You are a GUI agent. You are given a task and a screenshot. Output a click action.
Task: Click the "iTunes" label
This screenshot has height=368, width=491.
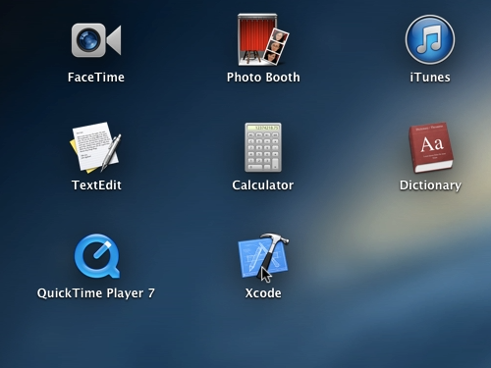430,78
